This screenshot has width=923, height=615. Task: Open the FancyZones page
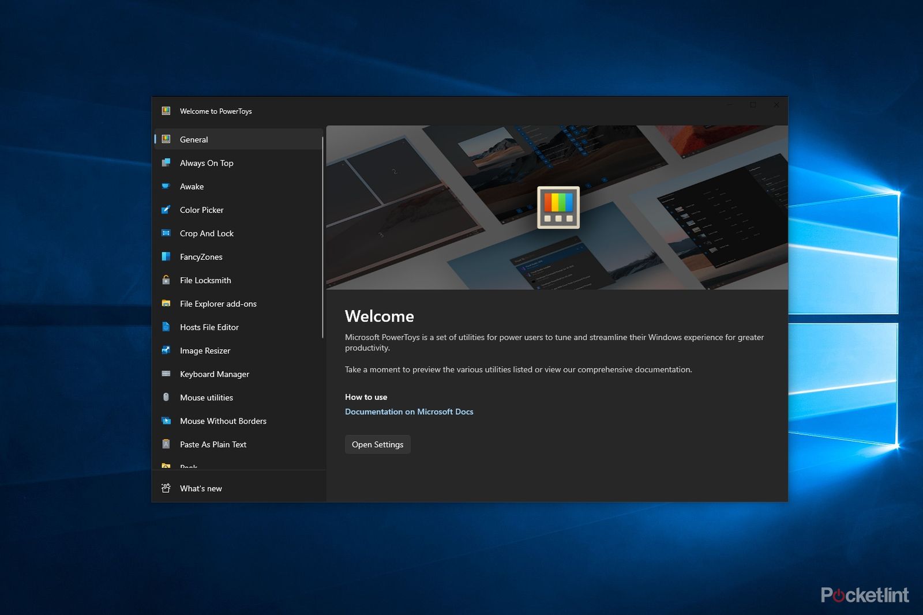238,256
